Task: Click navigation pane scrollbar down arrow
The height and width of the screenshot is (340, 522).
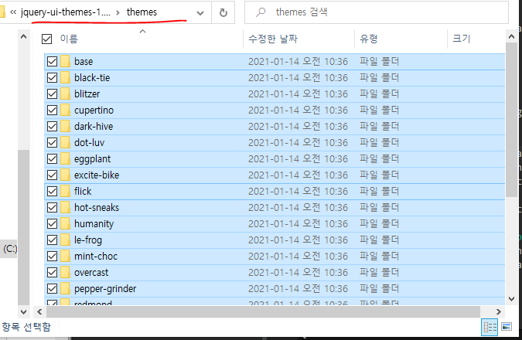Action: pos(23,312)
